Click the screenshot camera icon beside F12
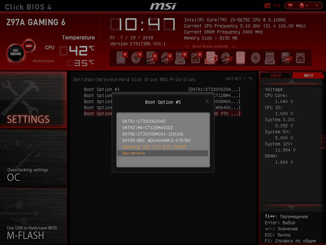The width and height of the screenshot is (326, 245). [x=267, y=6]
